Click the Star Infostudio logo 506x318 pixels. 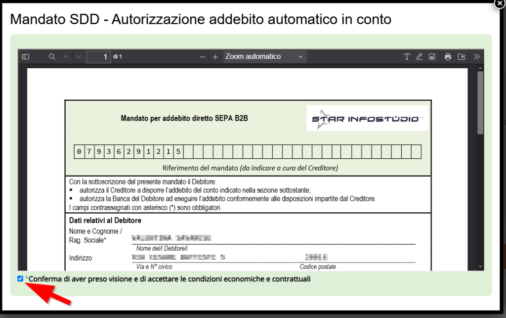pyautogui.click(x=367, y=119)
